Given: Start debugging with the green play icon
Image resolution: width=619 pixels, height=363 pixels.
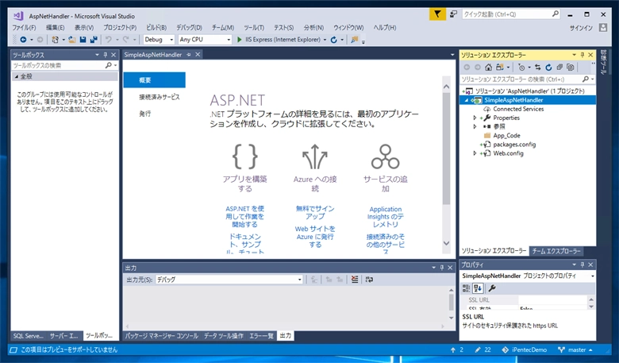Looking at the screenshot, I should point(239,40).
